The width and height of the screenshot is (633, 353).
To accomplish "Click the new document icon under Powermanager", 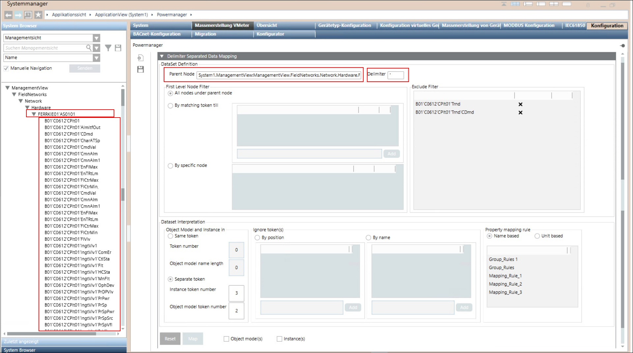I will [x=141, y=58].
